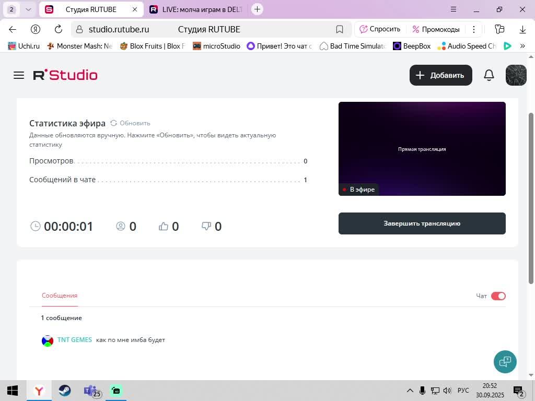Screen dimensions: 535x401
Task: Open the browser main menu lines icon
Action: click(453, 9)
